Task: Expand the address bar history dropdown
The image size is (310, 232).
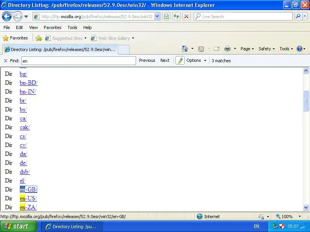Action: [157, 17]
